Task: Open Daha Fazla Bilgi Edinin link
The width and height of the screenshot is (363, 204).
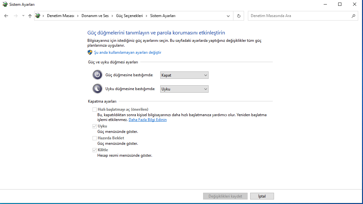Action: click(147, 120)
